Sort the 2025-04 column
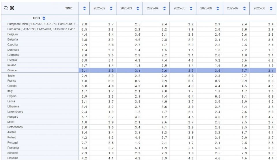This screenshot has width=277, height=160. [164, 8]
